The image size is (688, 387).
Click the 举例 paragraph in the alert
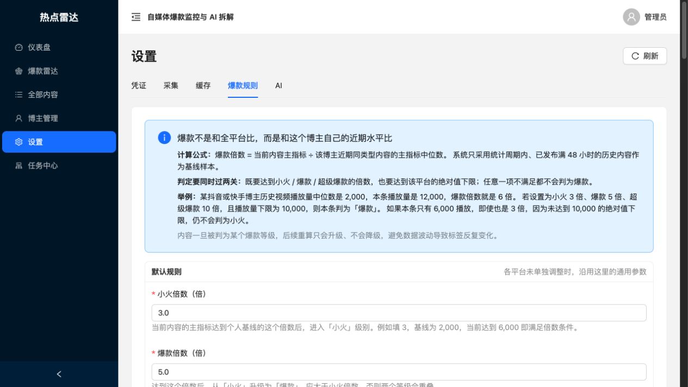(x=407, y=209)
